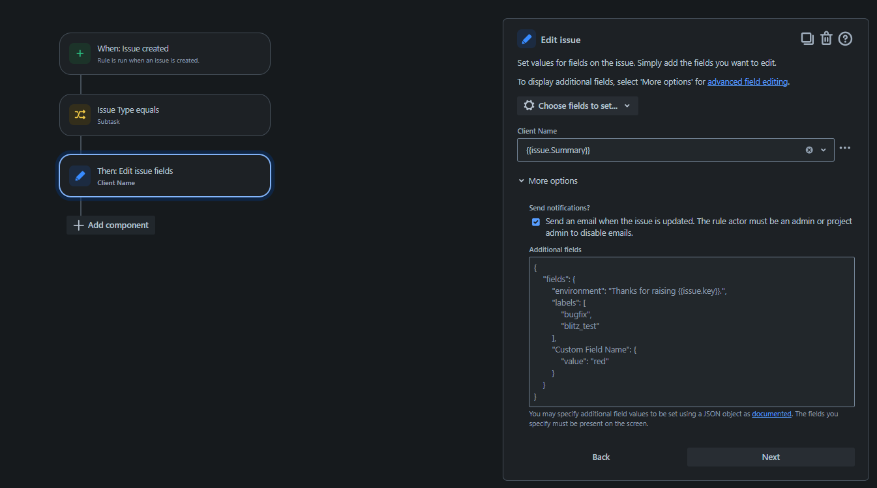Click the pencil icon on Then: Edit issue fields
The image size is (877, 488).
pos(80,175)
